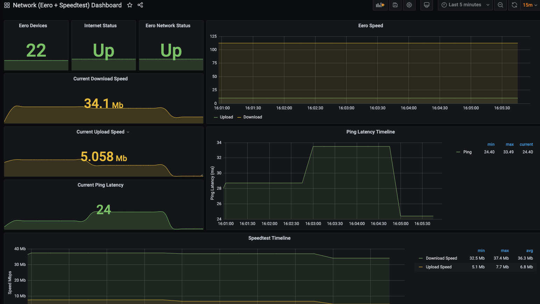Open the Last 5 minutes time picker
The height and width of the screenshot is (304, 540).
tap(465, 5)
